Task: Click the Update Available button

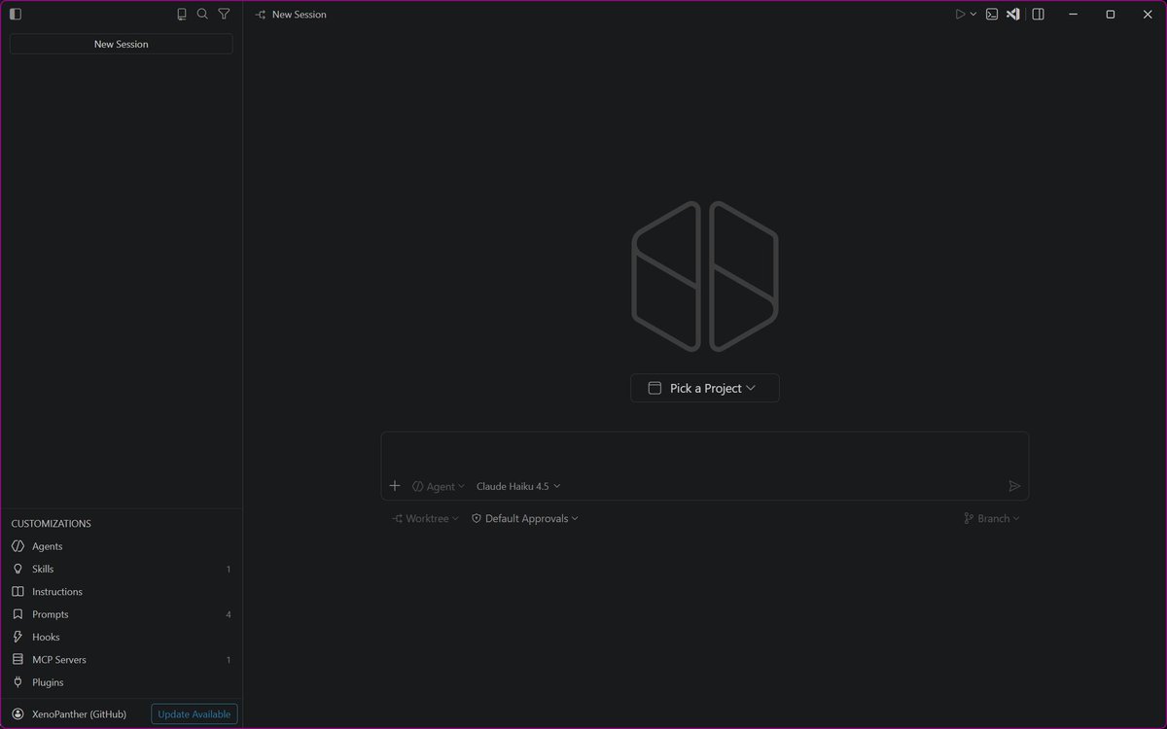Action: 194,714
